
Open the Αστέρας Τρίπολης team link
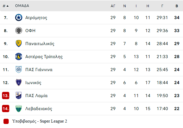[44, 57]
